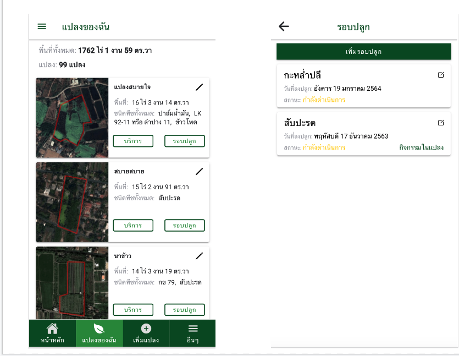Open กิจกรรมในแปลง link on สับปะรด card
Image resolution: width=459 pixels, height=356 pixels.
pos(421,147)
